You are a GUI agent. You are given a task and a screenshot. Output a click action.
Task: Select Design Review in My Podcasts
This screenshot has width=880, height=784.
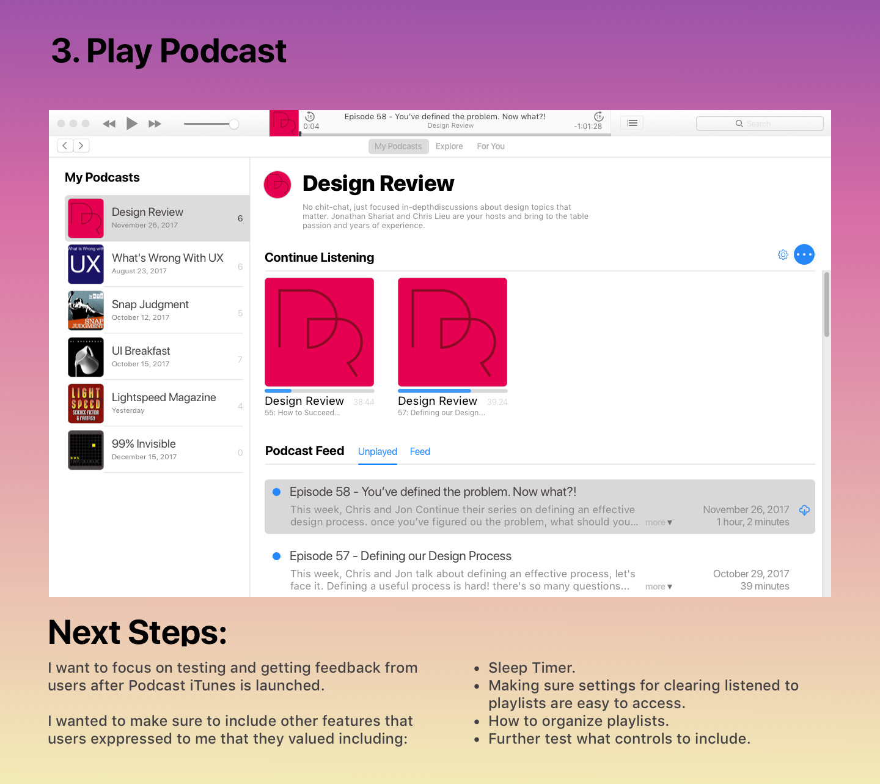pyautogui.click(x=157, y=218)
